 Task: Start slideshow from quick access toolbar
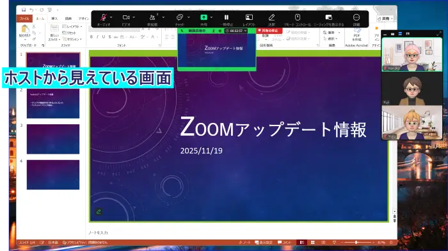[50, 10]
